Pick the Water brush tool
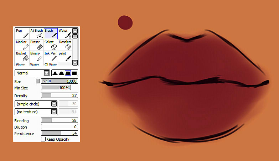This screenshot has height=161, width=279. pyautogui.click(x=64, y=33)
